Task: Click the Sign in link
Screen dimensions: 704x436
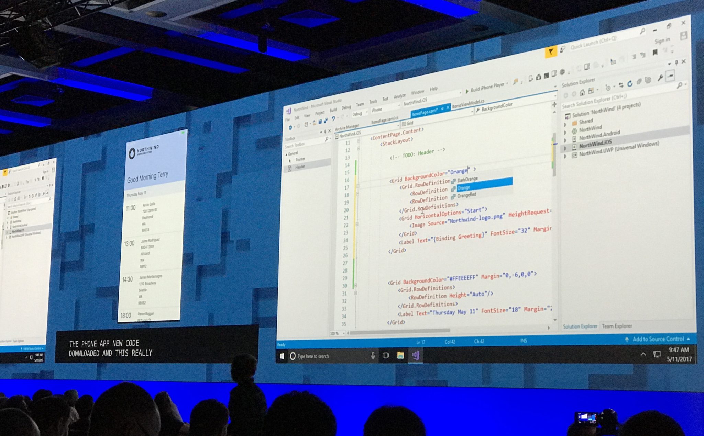Action: click(x=662, y=41)
